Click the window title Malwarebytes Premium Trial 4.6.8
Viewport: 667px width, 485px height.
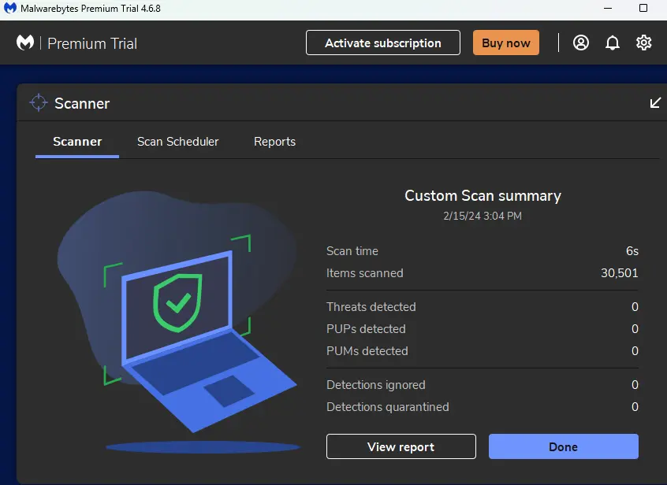[x=91, y=8]
